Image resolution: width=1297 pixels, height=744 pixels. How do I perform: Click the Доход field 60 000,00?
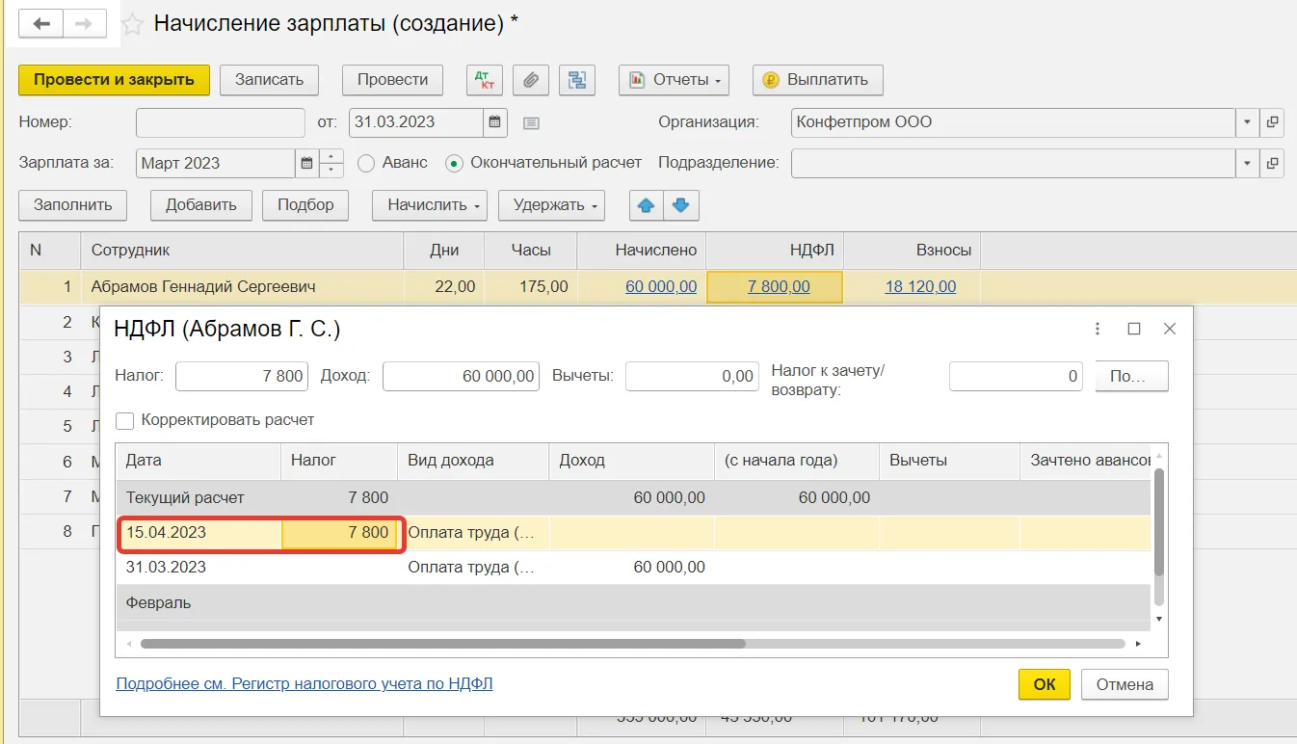point(462,377)
